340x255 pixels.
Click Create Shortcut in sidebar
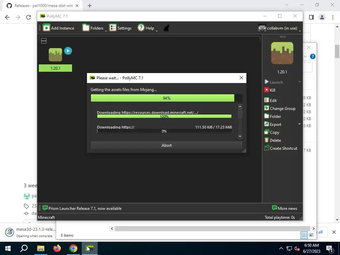point(281,148)
